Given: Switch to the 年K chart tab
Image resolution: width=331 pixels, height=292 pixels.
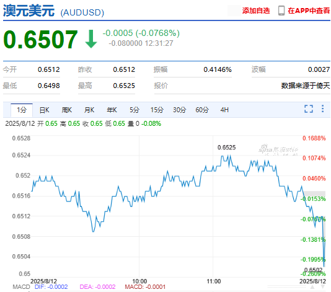Looking at the screenshot, I should pos(112,110).
